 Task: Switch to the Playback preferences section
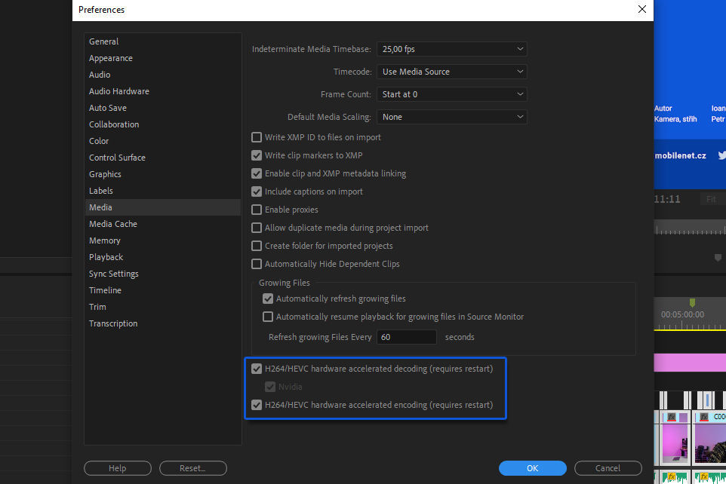coord(106,256)
